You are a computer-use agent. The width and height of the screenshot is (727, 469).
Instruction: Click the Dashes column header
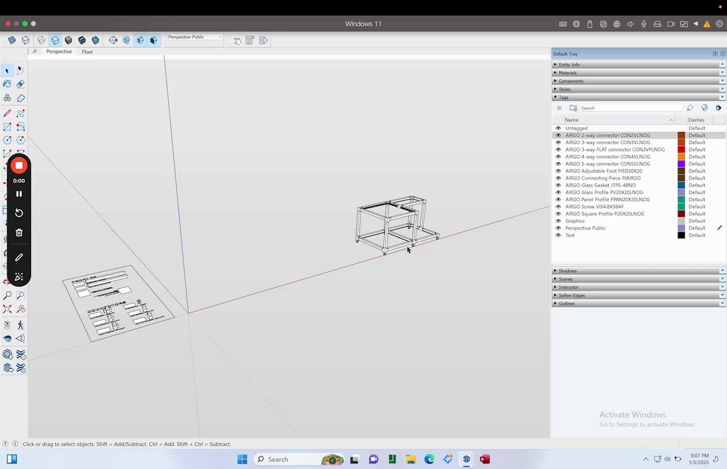[x=700, y=120]
